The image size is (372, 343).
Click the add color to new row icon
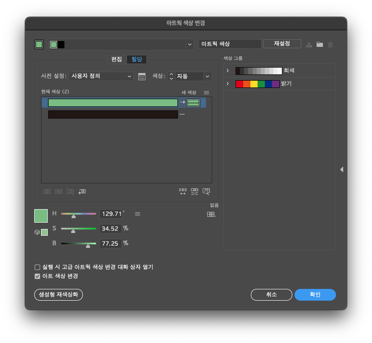[82, 191]
